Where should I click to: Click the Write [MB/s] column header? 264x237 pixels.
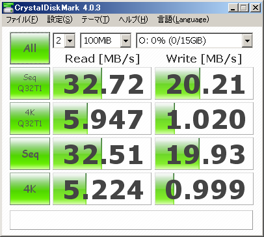click(204, 59)
